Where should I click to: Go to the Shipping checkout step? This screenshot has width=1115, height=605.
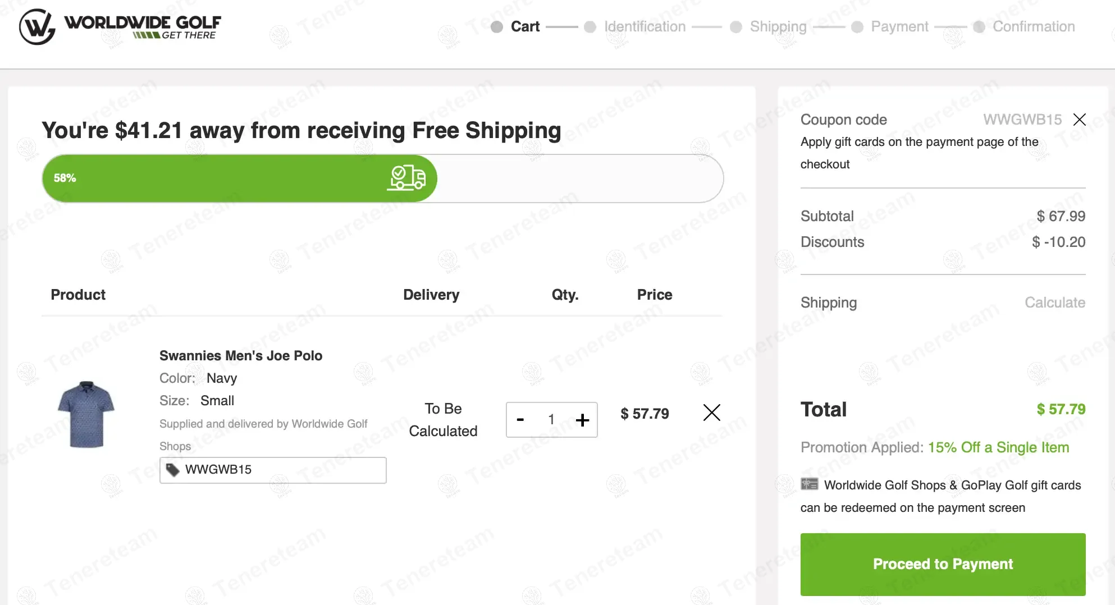(778, 26)
